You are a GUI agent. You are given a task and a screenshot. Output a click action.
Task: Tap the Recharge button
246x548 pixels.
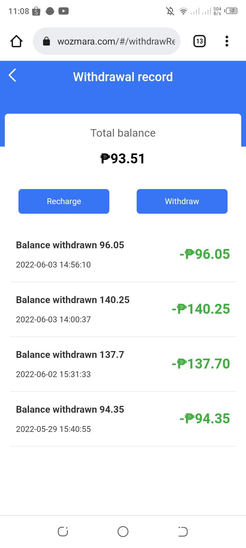point(64,201)
